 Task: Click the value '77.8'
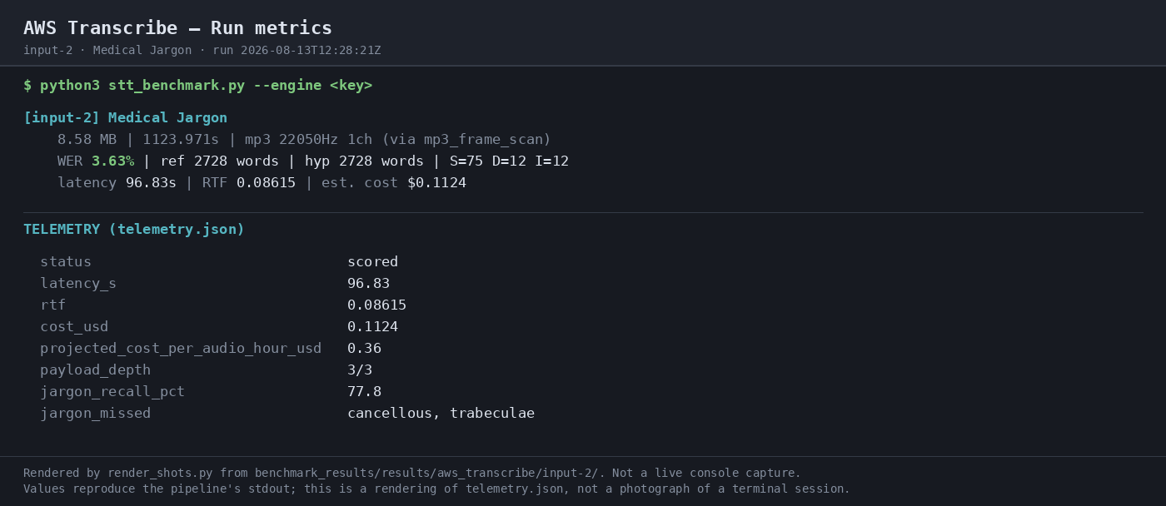pos(364,392)
